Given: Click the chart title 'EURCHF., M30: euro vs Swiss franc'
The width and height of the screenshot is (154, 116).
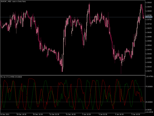Looking at the screenshot, I should click(13, 2).
